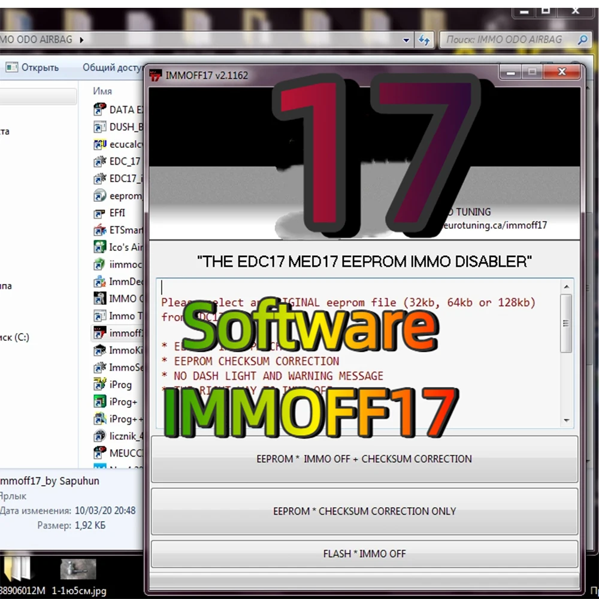Sort files by the Имя column header
The image size is (599, 599).
tap(102, 91)
